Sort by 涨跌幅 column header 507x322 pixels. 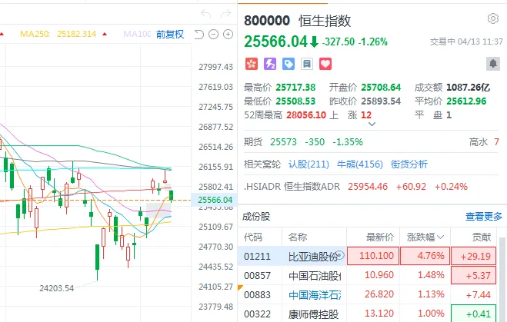(x=425, y=237)
